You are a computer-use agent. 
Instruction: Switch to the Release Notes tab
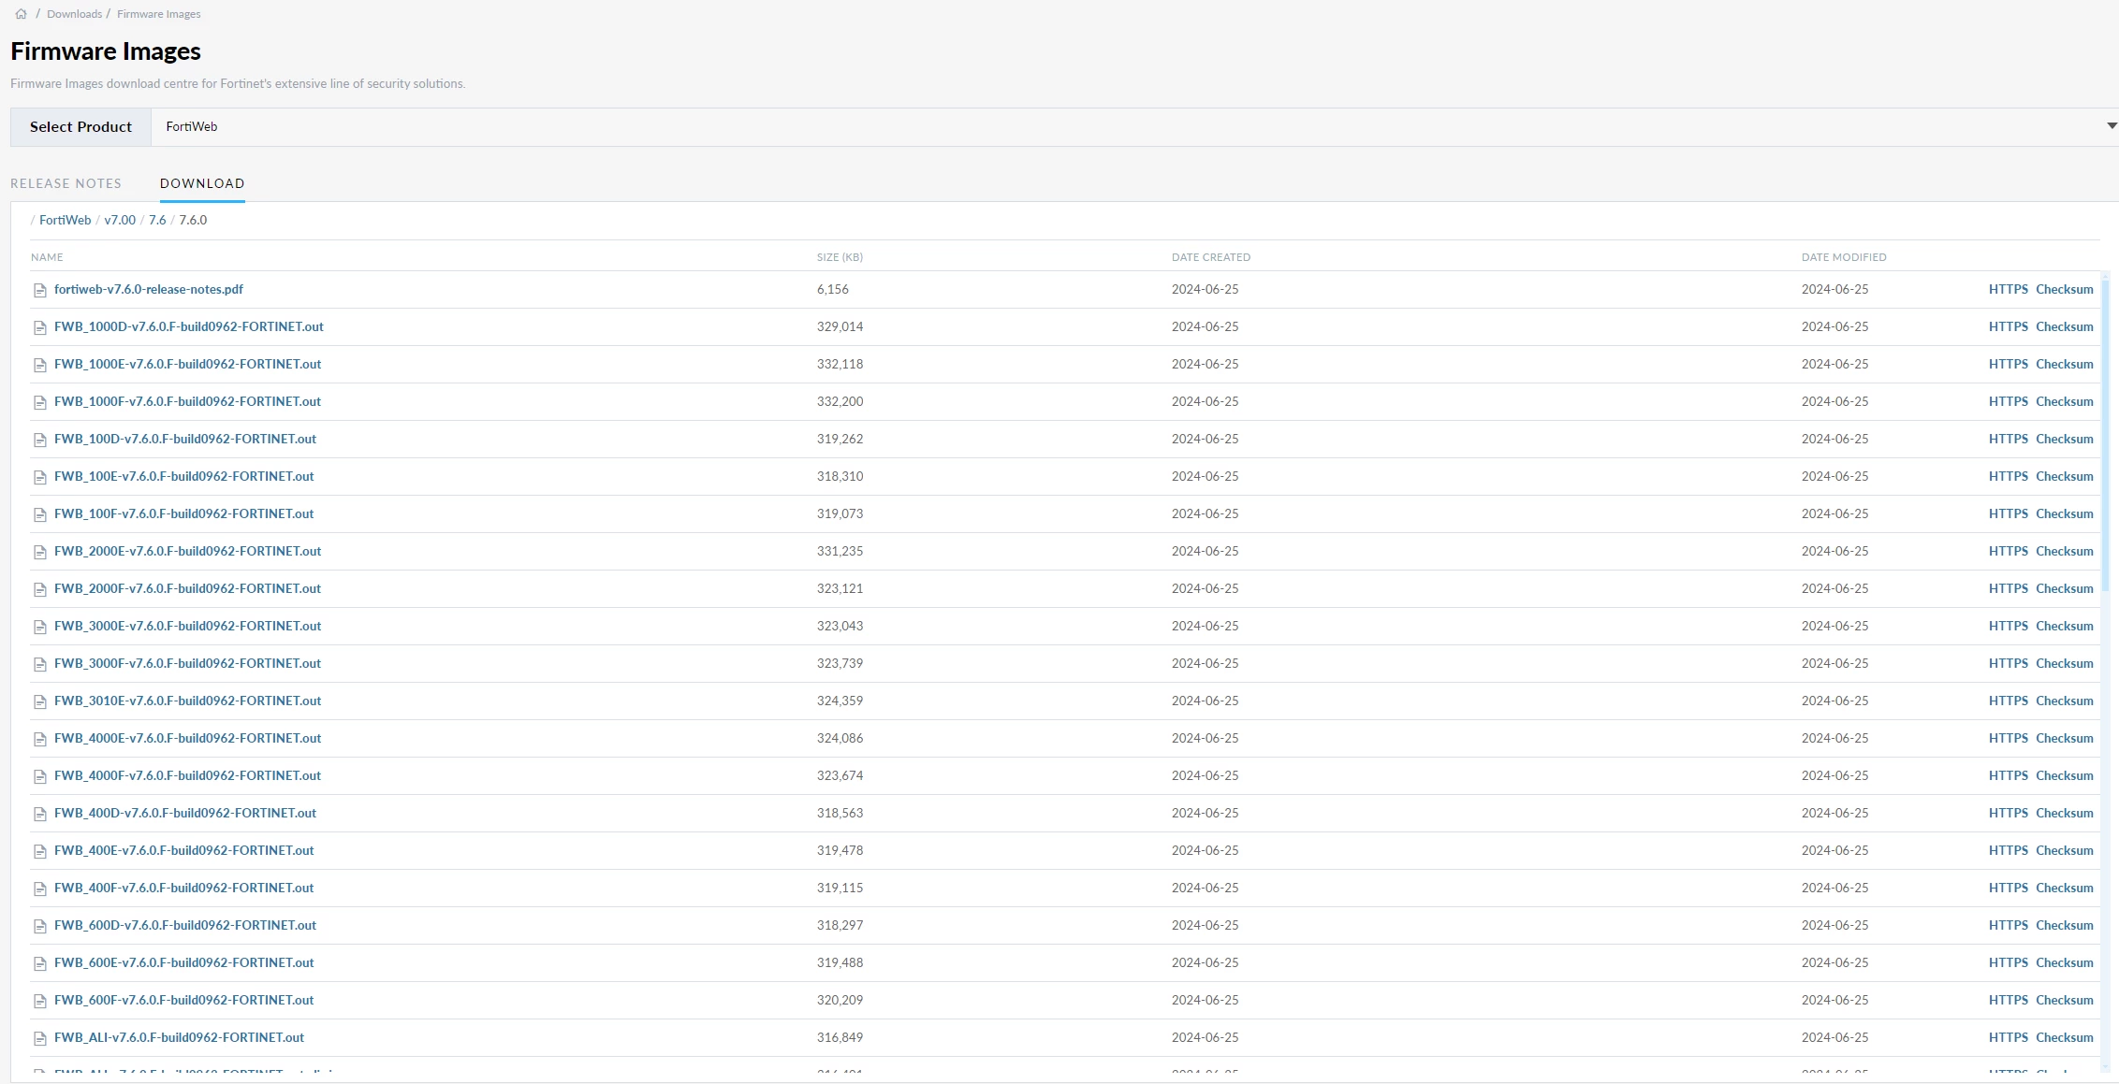[x=66, y=183]
